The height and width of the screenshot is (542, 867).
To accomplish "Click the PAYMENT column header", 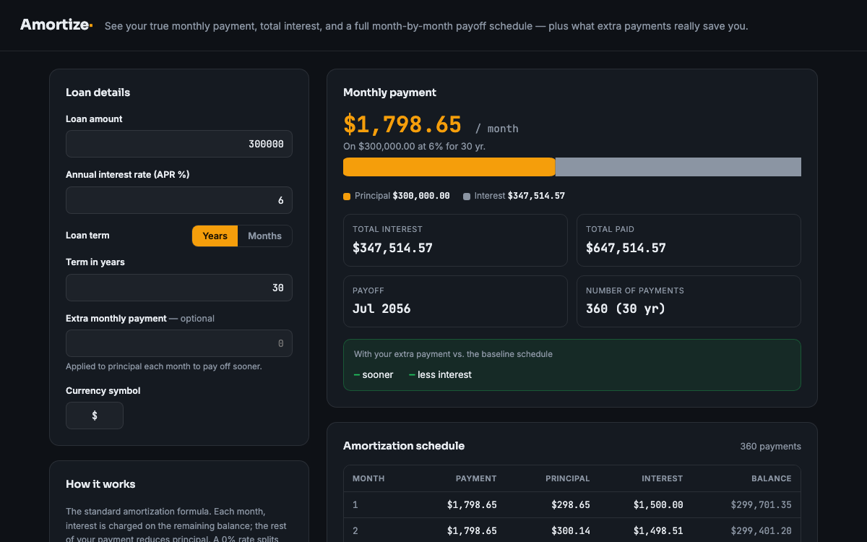I will click(476, 478).
